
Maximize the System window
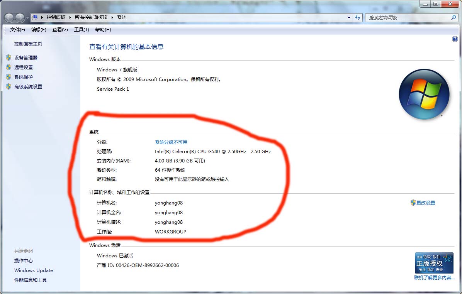point(436,4)
